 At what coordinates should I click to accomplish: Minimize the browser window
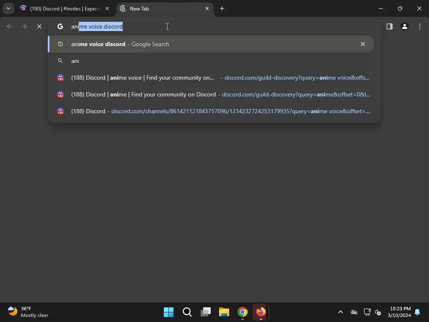pos(380,8)
